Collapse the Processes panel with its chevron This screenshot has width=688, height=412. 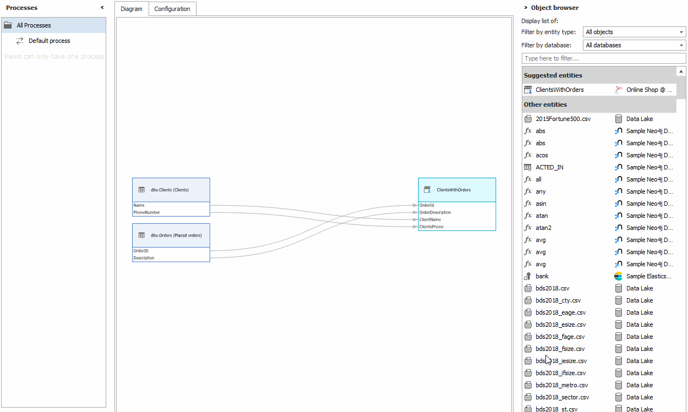coord(101,8)
